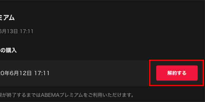Click the 解約 characters on the red button
Viewport: 205px width, 102px height.
[x=172, y=73]
